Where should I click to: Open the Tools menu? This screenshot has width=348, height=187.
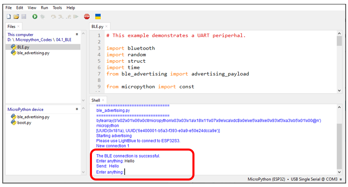(x=57, y=8)
